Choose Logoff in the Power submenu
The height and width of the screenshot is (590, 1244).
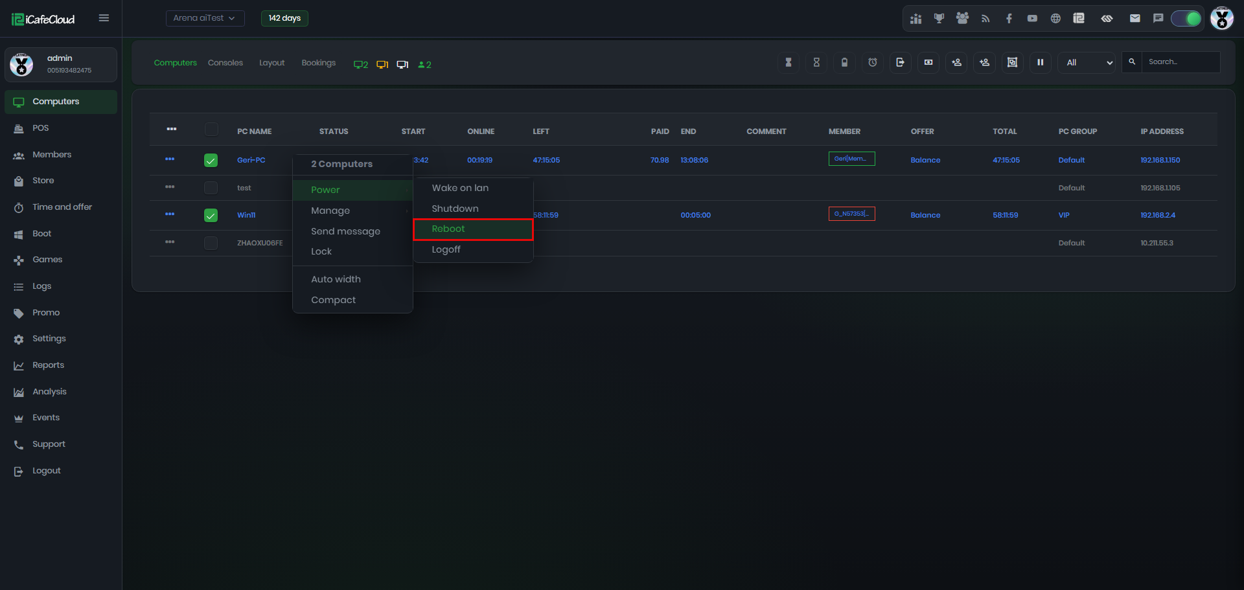click(473, 250)
